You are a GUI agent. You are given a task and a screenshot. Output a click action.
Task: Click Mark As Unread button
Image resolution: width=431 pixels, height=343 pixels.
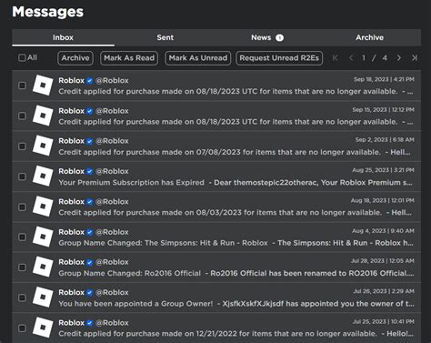198,58
